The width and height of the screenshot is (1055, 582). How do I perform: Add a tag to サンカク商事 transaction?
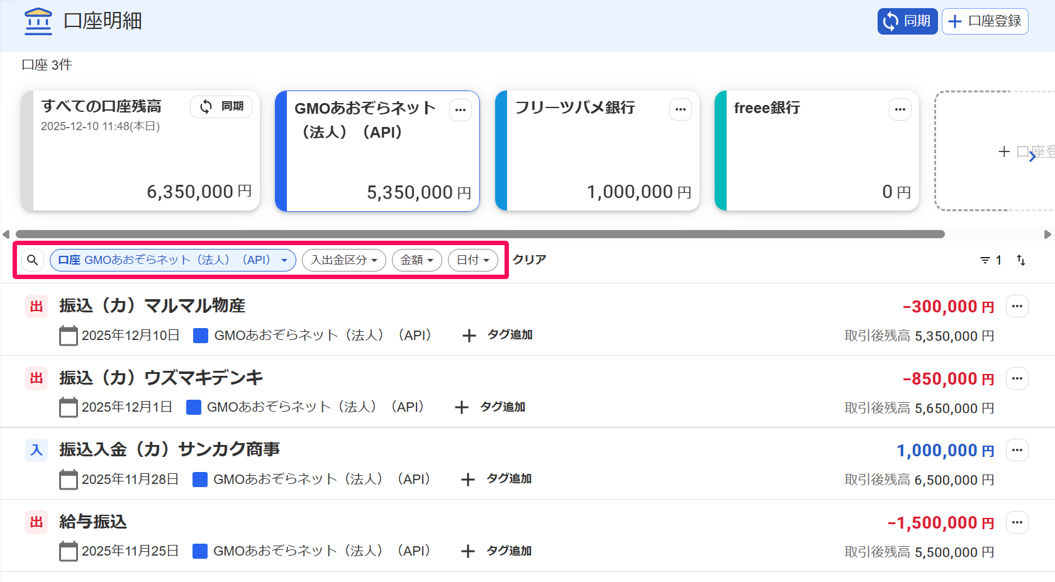pyautogui.click(x=496, y=479)
